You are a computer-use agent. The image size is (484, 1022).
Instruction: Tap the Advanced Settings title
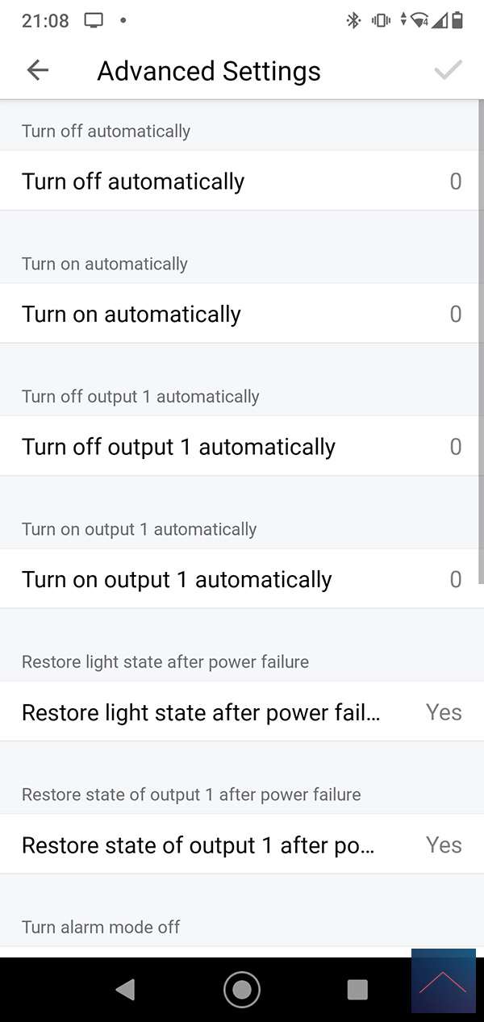click(209, 71)
